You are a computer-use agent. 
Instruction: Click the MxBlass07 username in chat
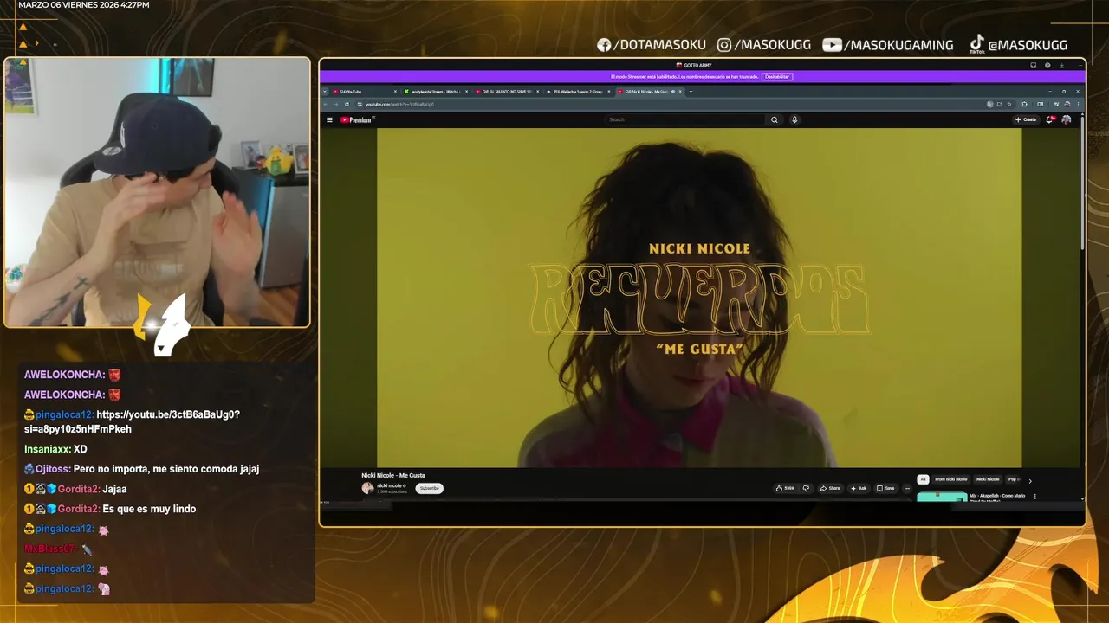pyautogui.click(x=50, y=549)
